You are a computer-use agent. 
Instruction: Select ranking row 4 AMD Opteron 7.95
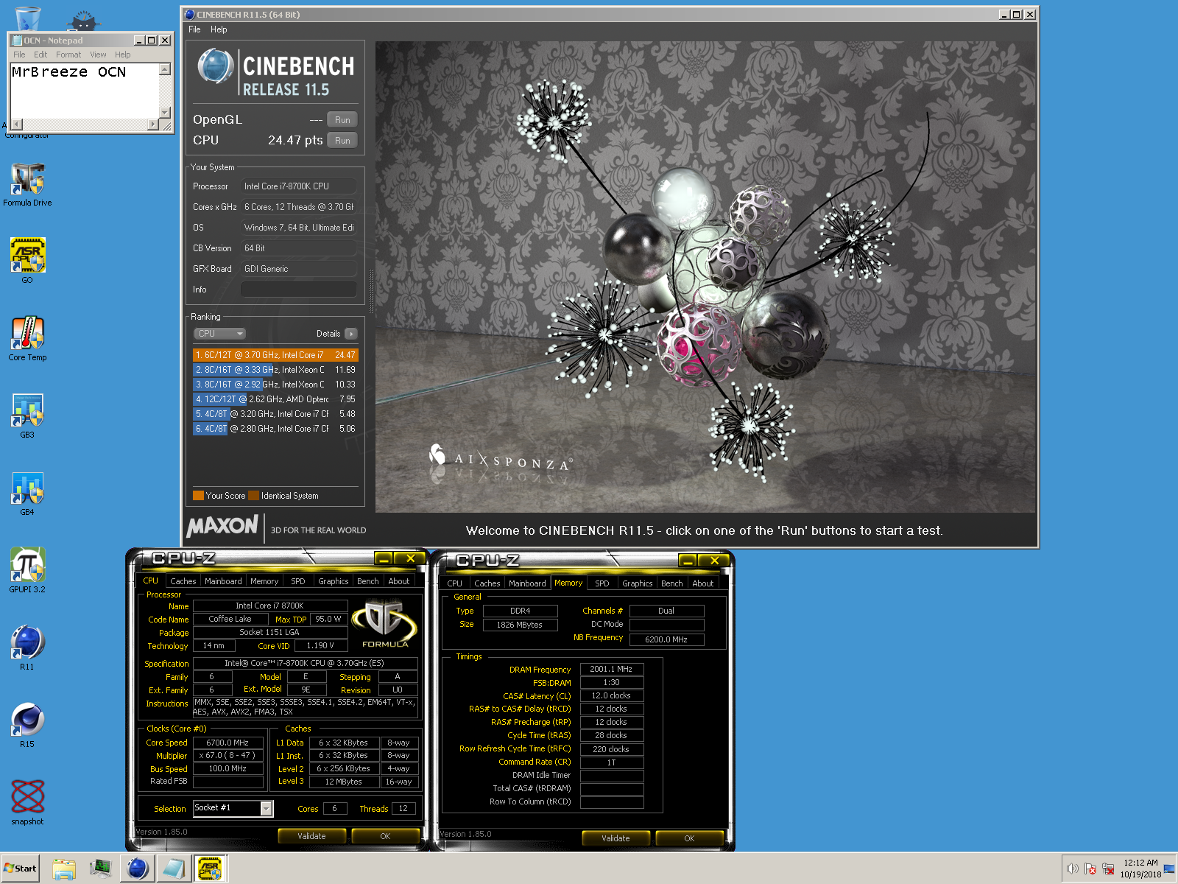275,399
